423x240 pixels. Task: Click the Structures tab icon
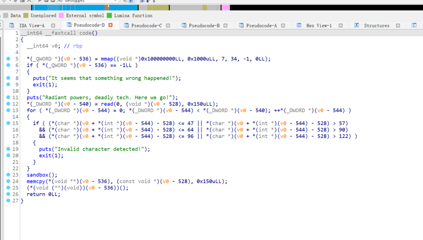(x=356, y=26)
